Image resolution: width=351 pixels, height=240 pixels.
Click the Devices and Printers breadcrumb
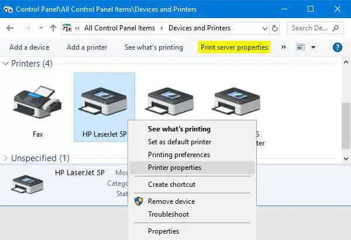click(199, 28)
